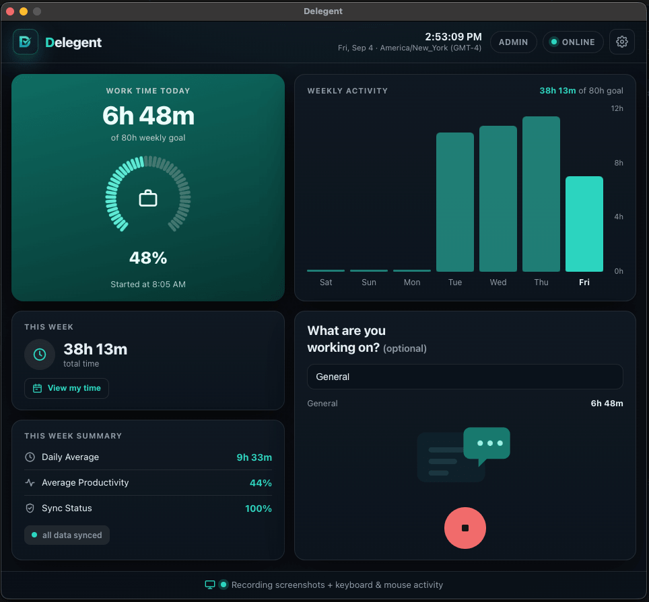Open settings via the gear icon
This screenshot has width=649, height=602.
point(621,42)
